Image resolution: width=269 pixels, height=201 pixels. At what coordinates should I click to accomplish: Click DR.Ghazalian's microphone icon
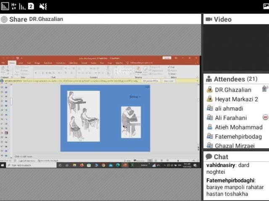265,89
